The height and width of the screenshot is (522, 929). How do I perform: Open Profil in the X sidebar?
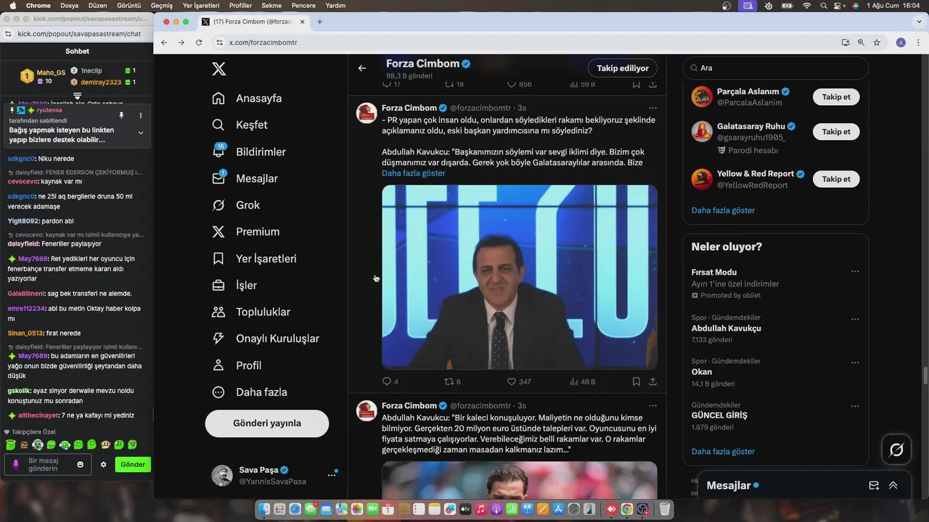(237, 365)
